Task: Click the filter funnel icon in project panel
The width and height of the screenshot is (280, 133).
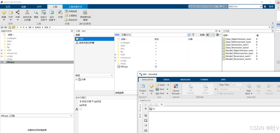Action: [193, 35]
